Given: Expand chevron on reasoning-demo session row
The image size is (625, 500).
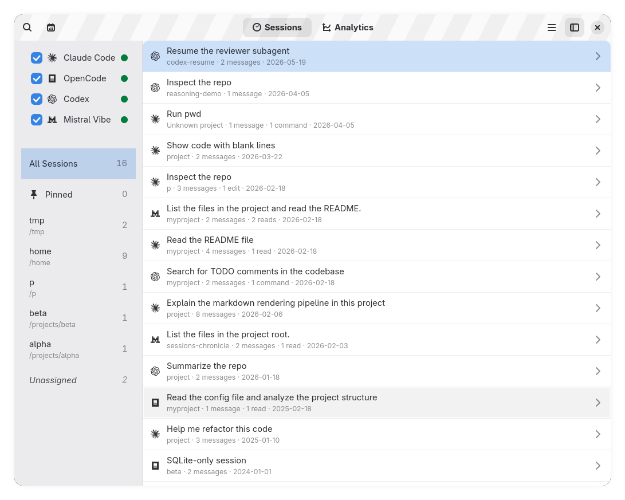Looking at the screenshot, I should pyautogui.click(x=598, y=88).
